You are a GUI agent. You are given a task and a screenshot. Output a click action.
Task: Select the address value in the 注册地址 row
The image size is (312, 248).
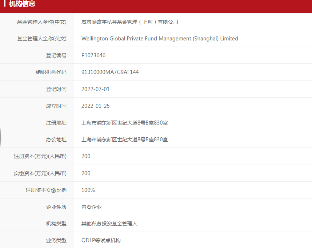point(125,123)
